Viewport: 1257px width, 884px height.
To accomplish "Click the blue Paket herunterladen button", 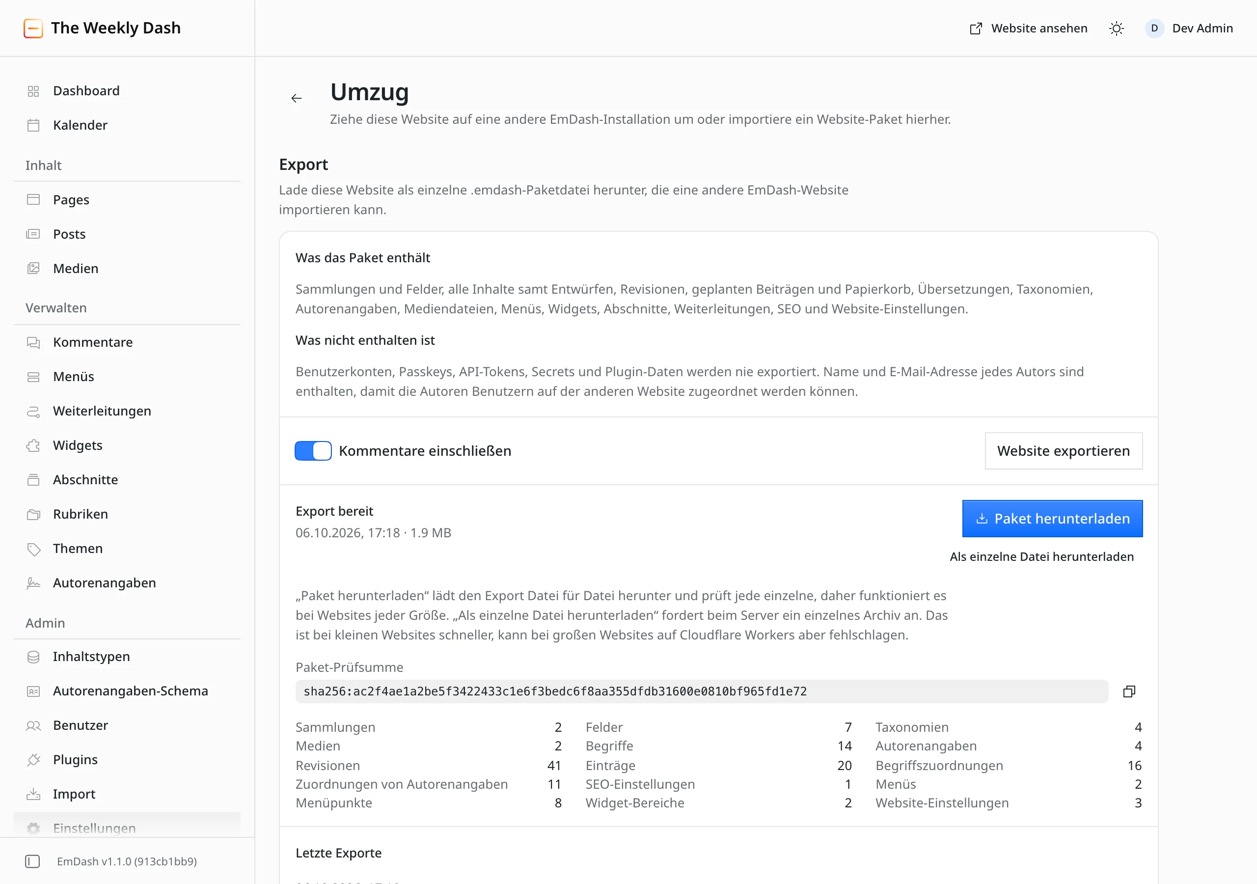I will [x=1052, y=519].
